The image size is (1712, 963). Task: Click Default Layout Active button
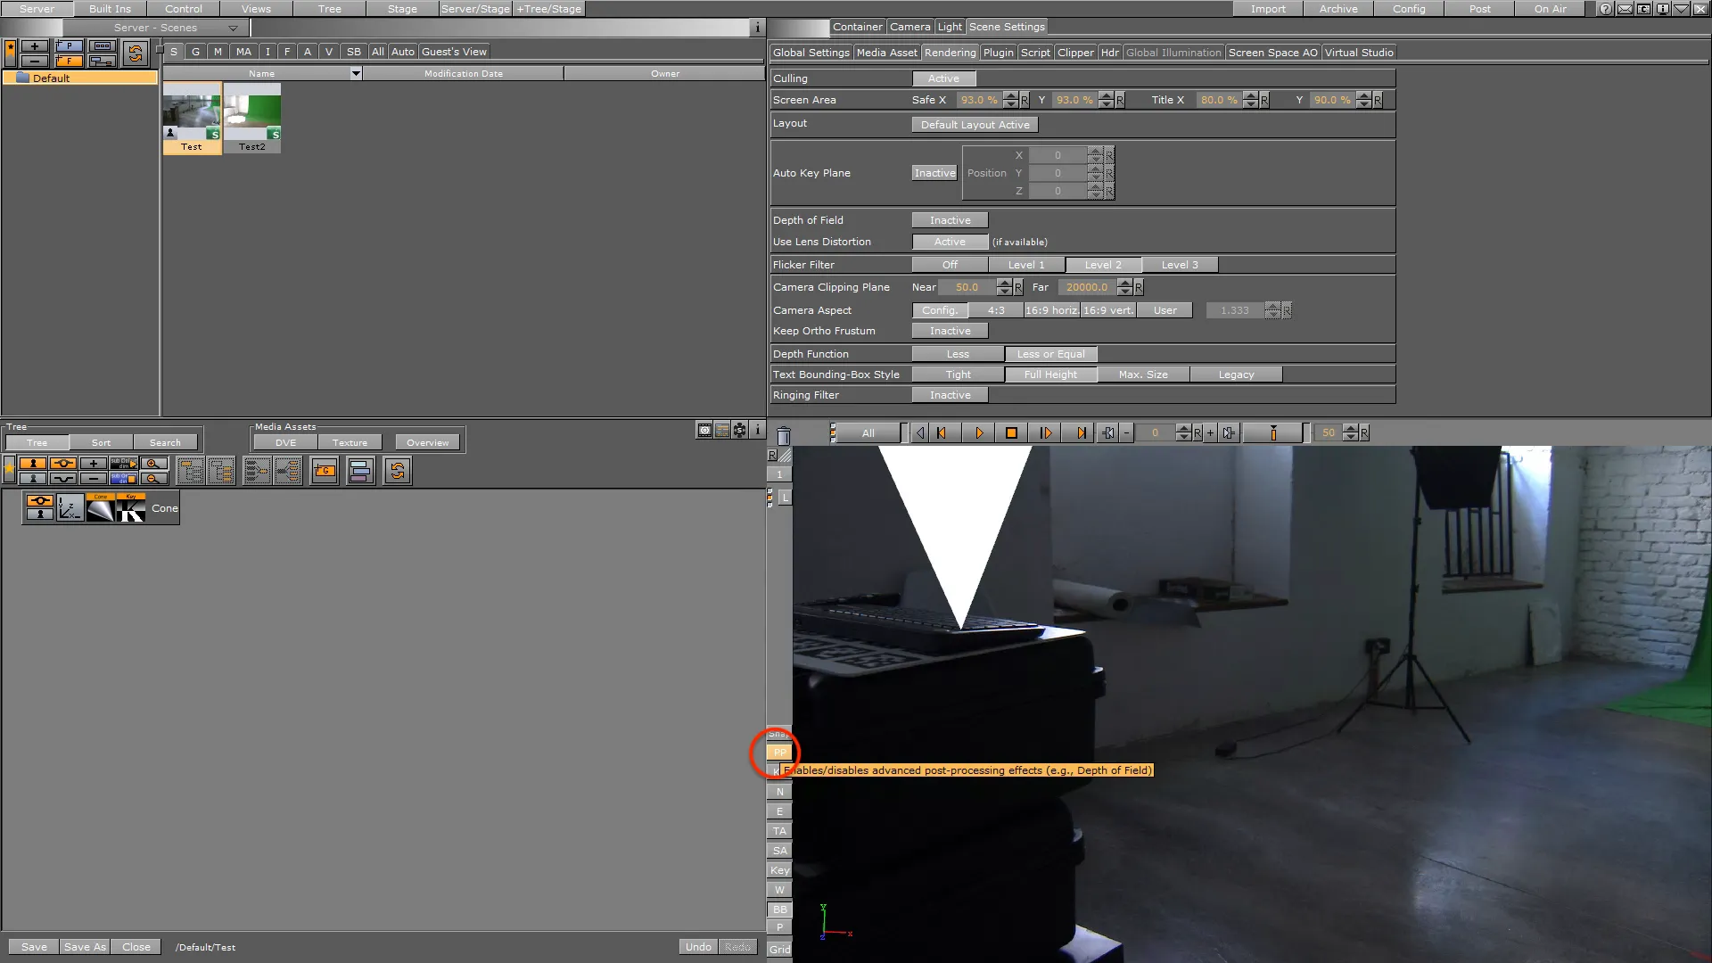pyautogui.click(x=975, y=125)
